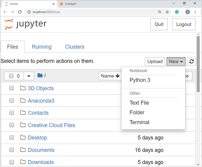Expand the selection dropdown arrow beside 0

[29, 76]
